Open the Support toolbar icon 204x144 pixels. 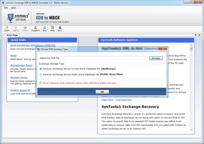[35, 29]
